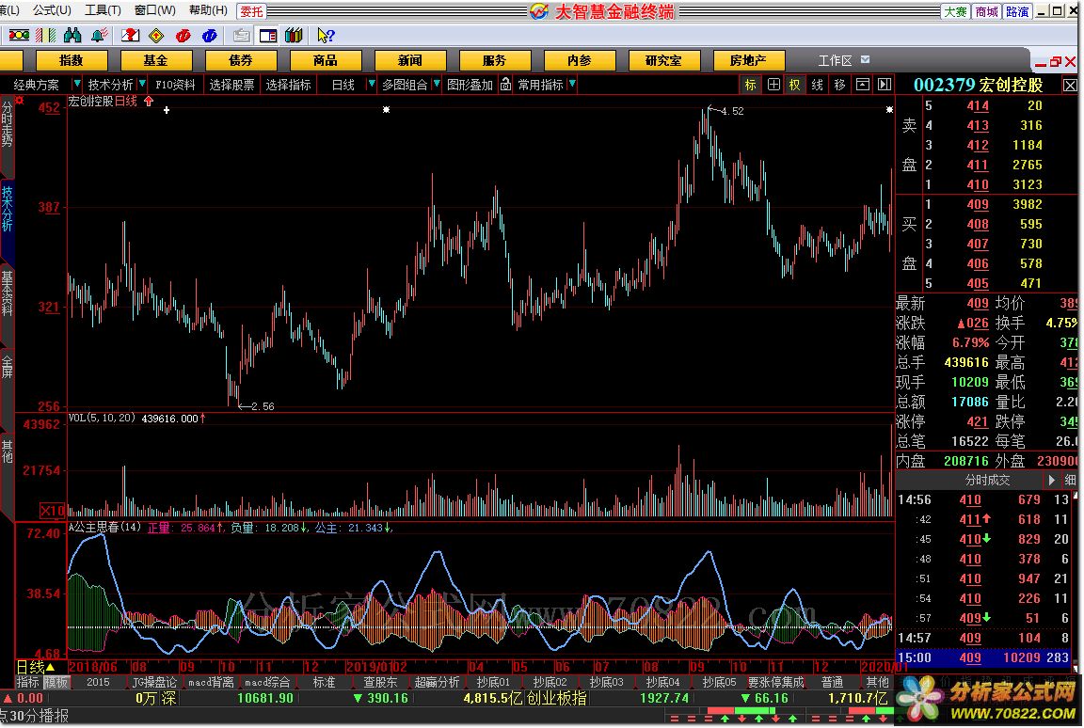Select the 查股东 indicator tab
This screenshot has height=728, width=1084.
[x=381, y=683]
